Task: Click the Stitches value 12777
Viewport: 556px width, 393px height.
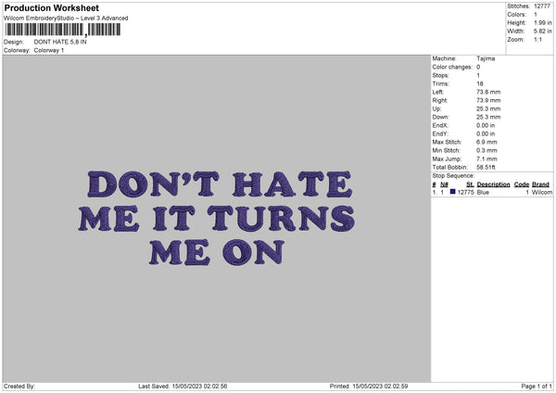Action: pyautogui.click(x=542, y=6)
